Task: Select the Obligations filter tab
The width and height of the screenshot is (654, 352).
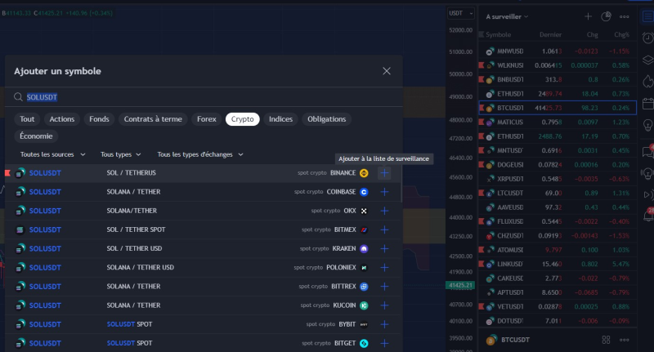Action: pyautogui.click(x=326, y=119)
